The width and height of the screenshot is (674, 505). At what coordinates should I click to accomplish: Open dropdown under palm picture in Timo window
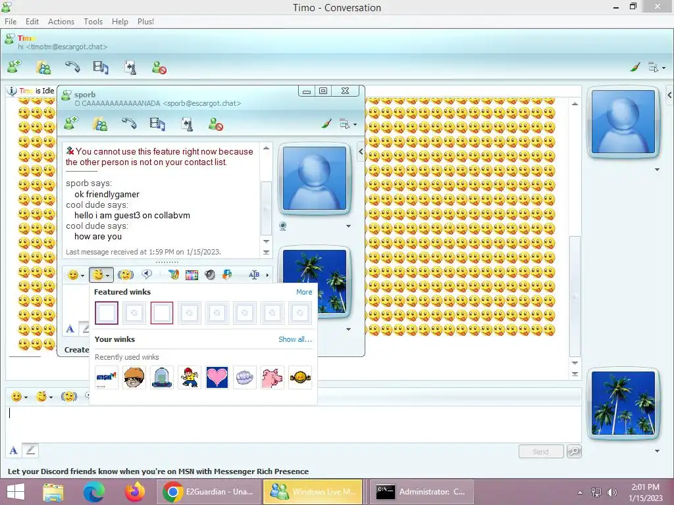click(657, 451)
